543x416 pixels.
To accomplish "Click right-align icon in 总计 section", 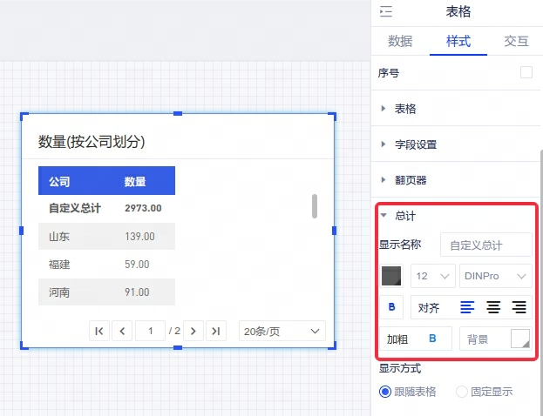I will 519,306.
